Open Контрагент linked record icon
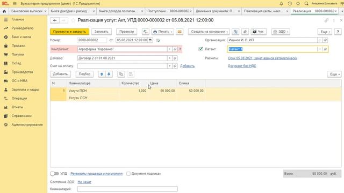 pos(175,49)
